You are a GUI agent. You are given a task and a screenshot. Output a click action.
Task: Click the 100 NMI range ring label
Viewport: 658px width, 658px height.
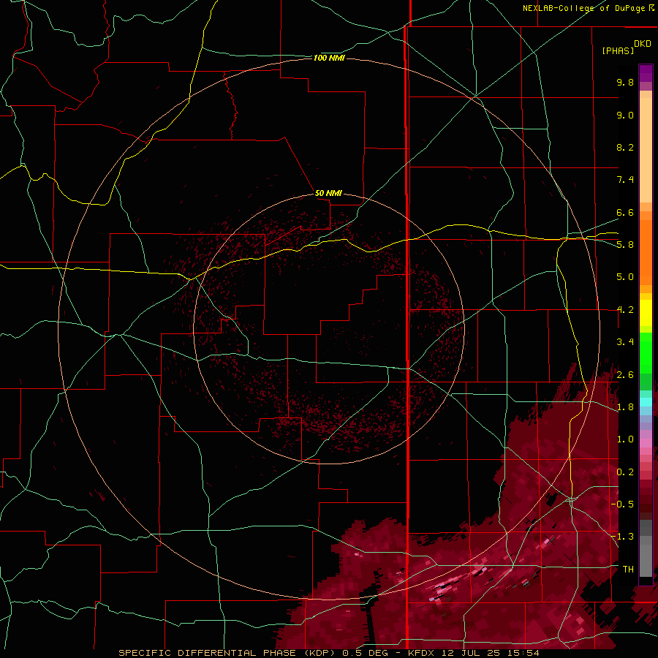tap(329, 58)
